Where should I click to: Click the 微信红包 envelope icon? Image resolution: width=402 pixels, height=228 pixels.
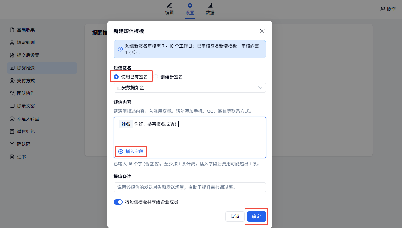12,131
